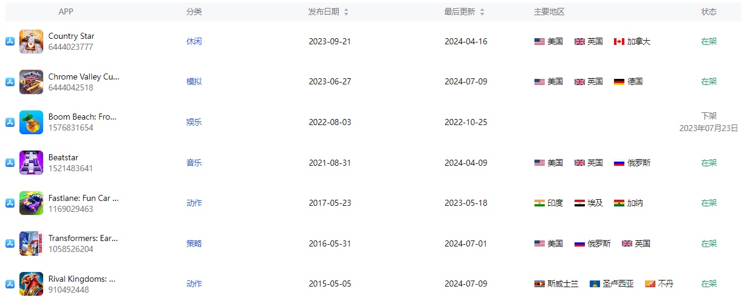Click App Store badge beside Beatstar
744x306 pixels.
pyautogui.click(x=10, y=163)
